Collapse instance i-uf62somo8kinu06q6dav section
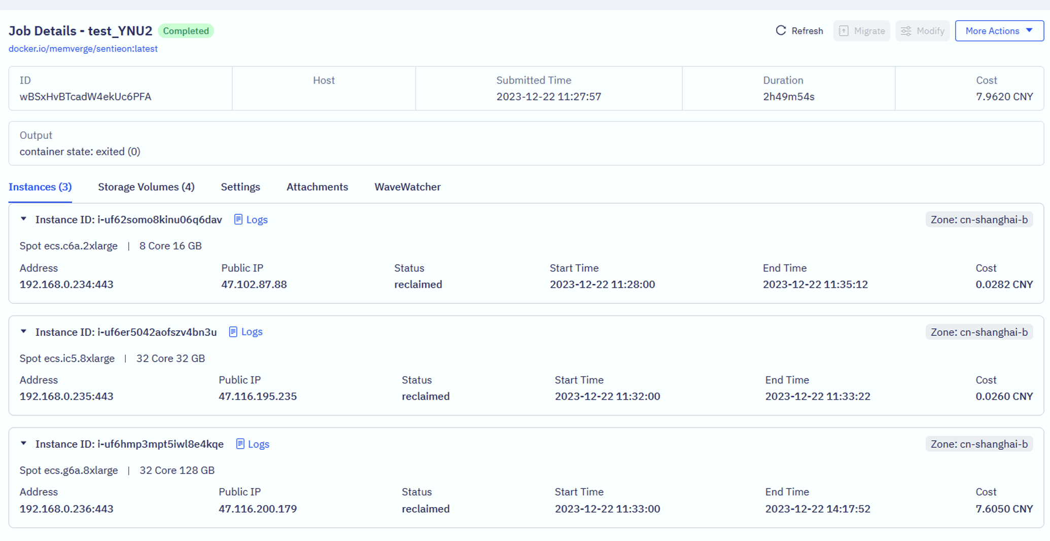The image size is (1050, 541). (23, 219)
